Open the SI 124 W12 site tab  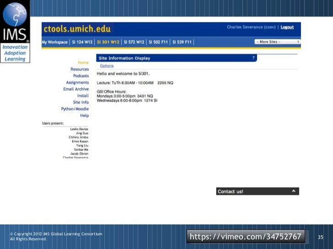(82, 42)
